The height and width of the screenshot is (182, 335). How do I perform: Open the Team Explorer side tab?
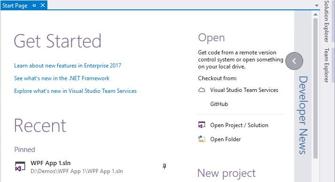coord(326,65)
